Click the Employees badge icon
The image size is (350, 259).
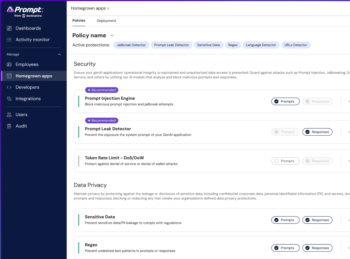coord(9,64)
